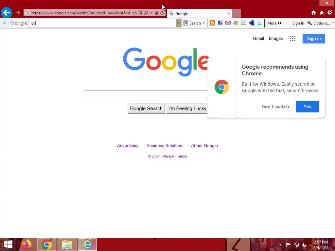
Task: Open Favorites star icon
Action: tap(322, 13)
